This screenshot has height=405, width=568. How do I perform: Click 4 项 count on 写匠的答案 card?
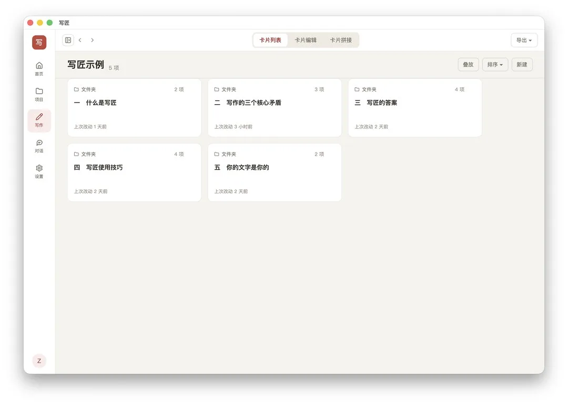click(x=460, y=89)
